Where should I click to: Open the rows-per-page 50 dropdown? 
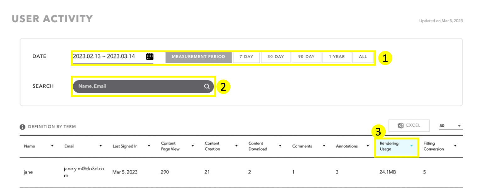(x=450, y=126)
